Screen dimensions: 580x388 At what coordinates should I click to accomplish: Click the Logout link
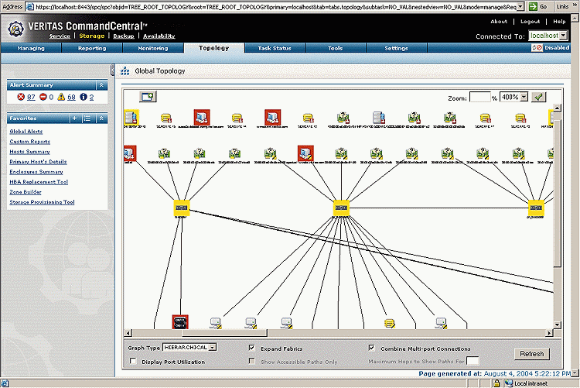[x=530, y=22]
